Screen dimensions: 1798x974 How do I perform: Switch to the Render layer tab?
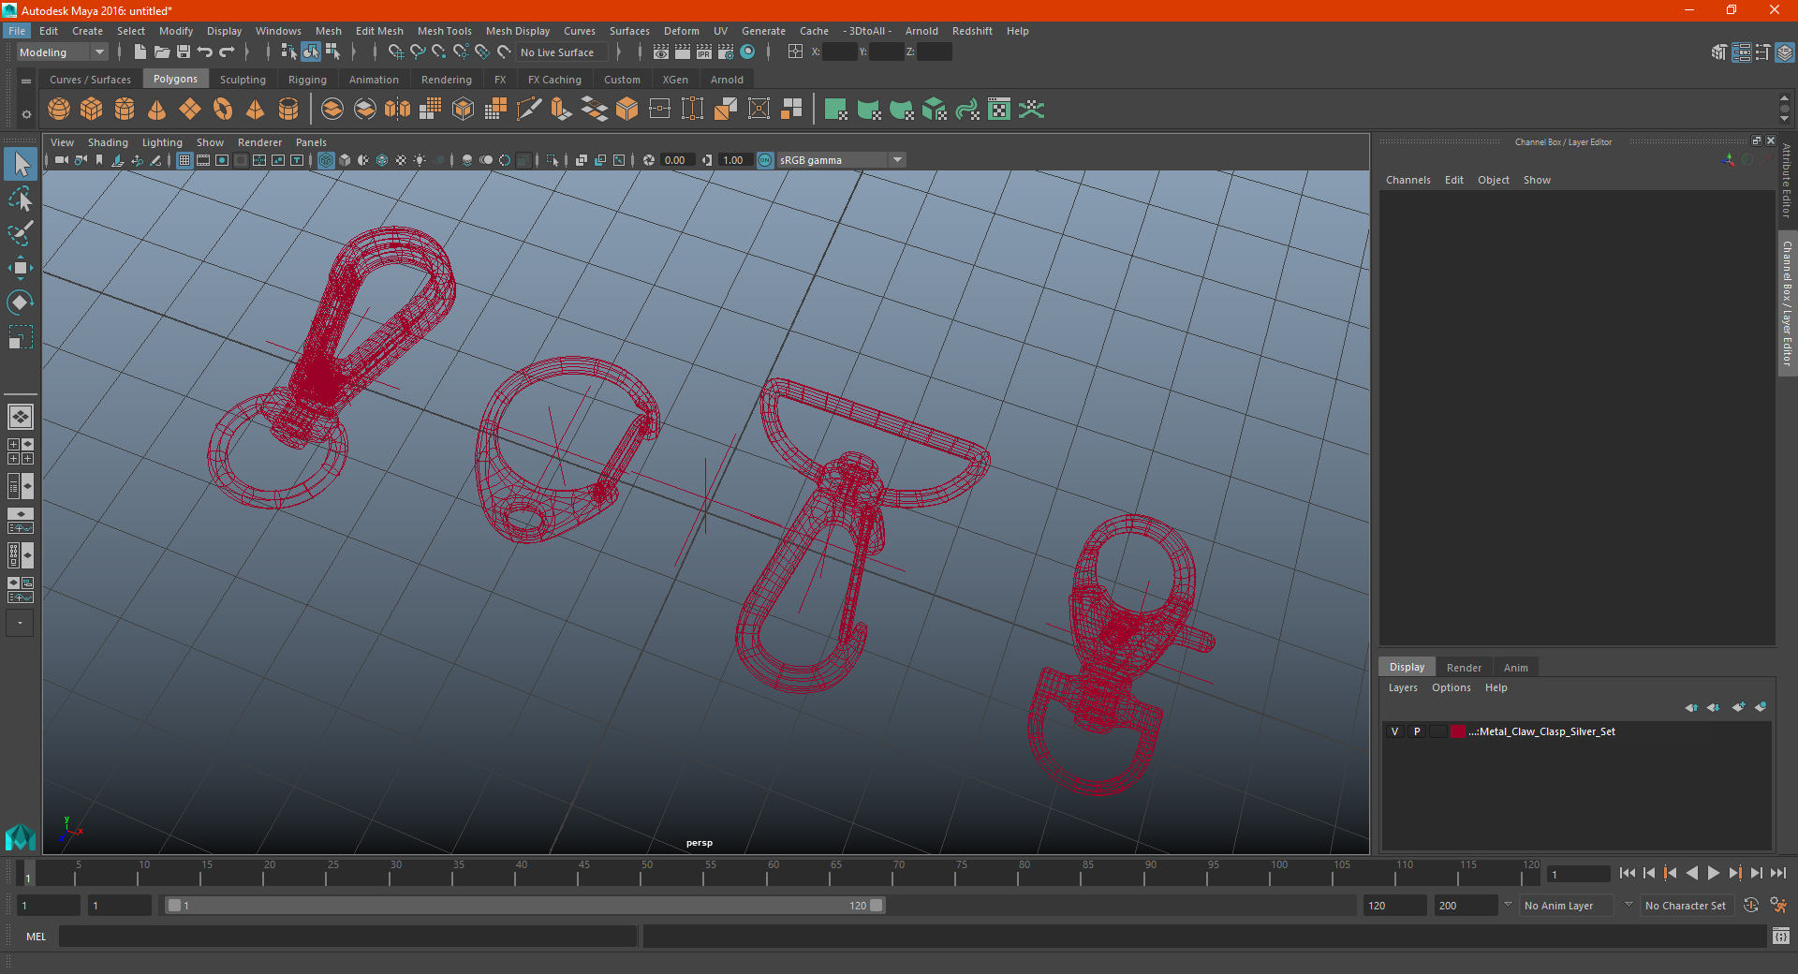pyautogui.click(x=1464, y=668)
